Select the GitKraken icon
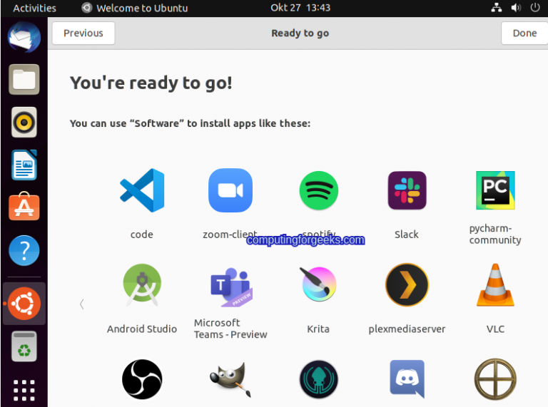The width and height of the screenshot is (548, 407). click(319, 379)
